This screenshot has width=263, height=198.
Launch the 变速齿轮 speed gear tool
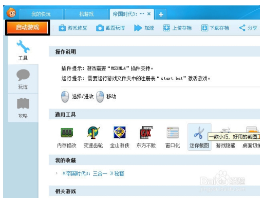[x=93, y=137]
